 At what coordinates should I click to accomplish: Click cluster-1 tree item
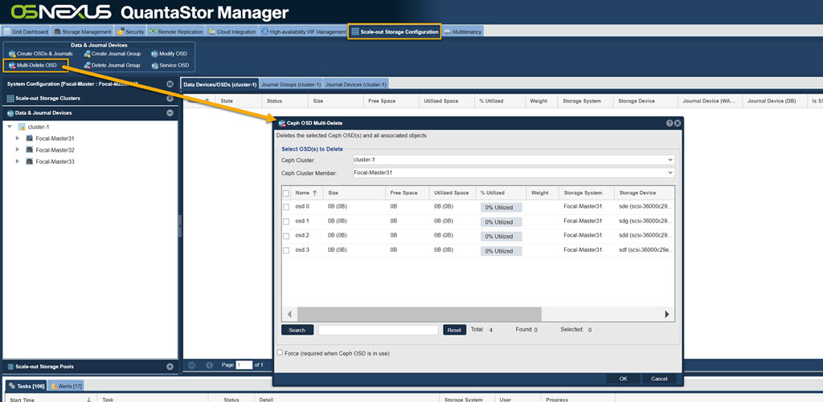click(39, 127)
